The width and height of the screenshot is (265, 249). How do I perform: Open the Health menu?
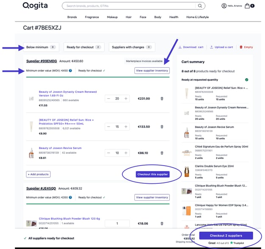[174, 17]
